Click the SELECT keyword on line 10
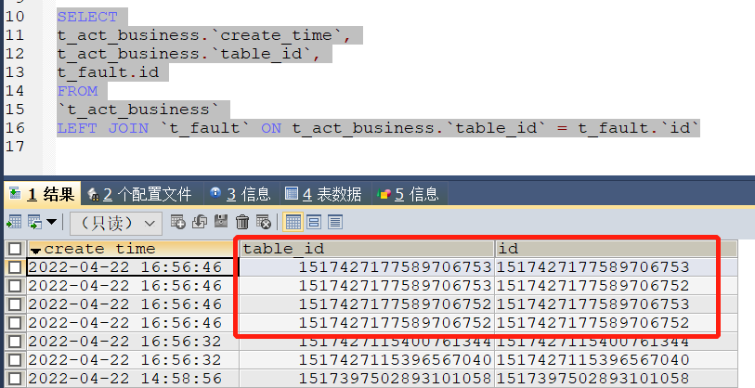 tap(87, 17)
